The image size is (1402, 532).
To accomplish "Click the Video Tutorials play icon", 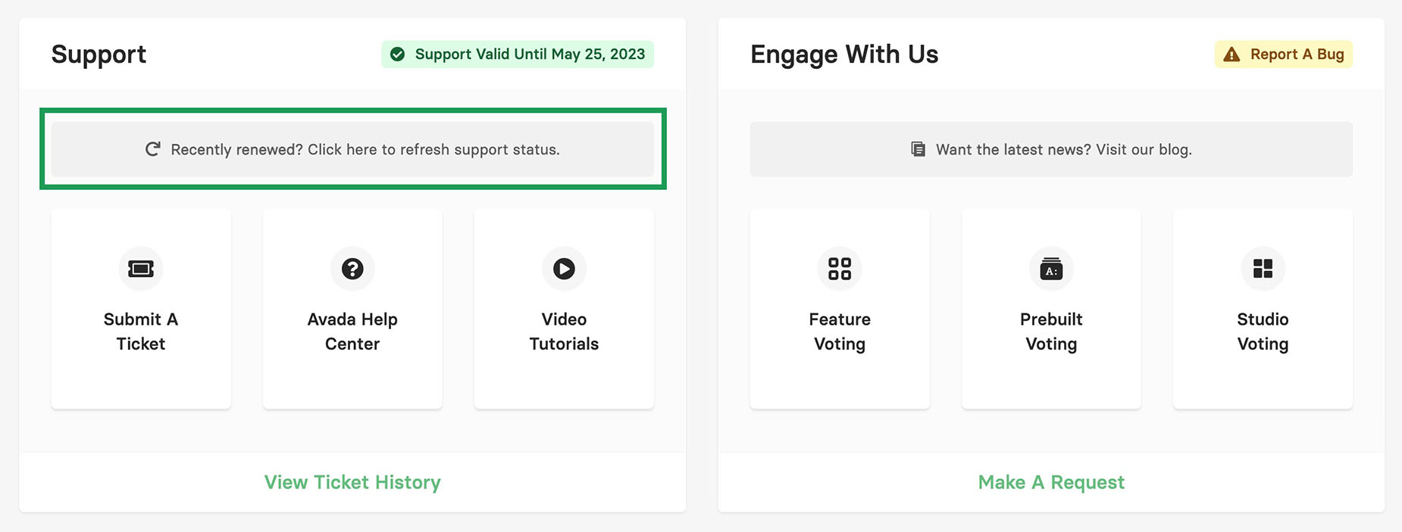I will click(564, 269).
